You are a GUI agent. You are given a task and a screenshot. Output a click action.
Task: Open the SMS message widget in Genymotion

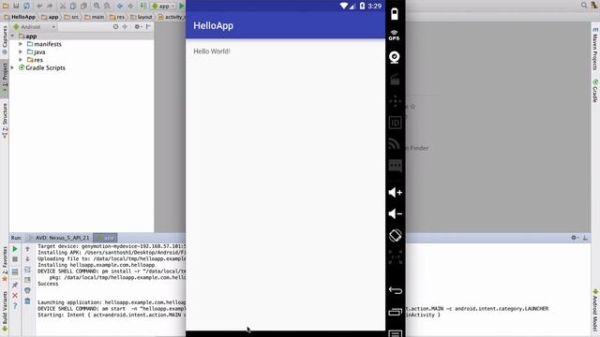tap(395, 166)
